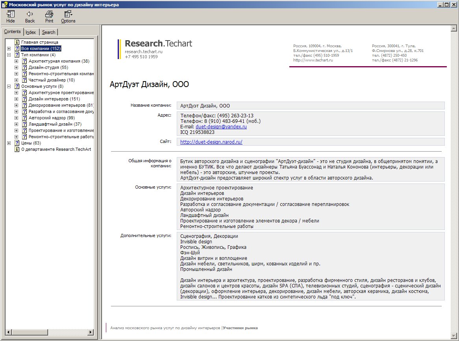
Task: Expand the Декорирование интерьеров node
Action: click(x=17, y=105)
